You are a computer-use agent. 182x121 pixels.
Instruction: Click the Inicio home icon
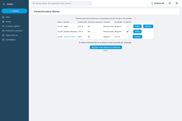pos(3,17)
